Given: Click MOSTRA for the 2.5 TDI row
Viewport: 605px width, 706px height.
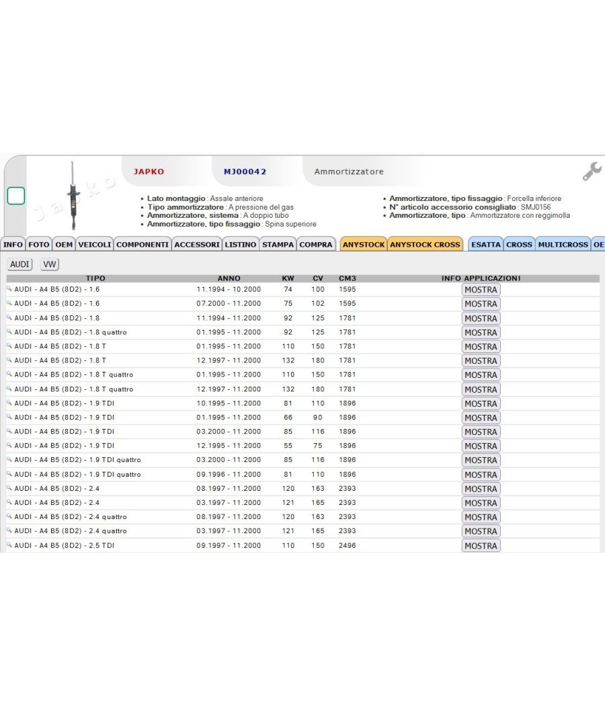Looking at the screenshot, I should 481,546.
